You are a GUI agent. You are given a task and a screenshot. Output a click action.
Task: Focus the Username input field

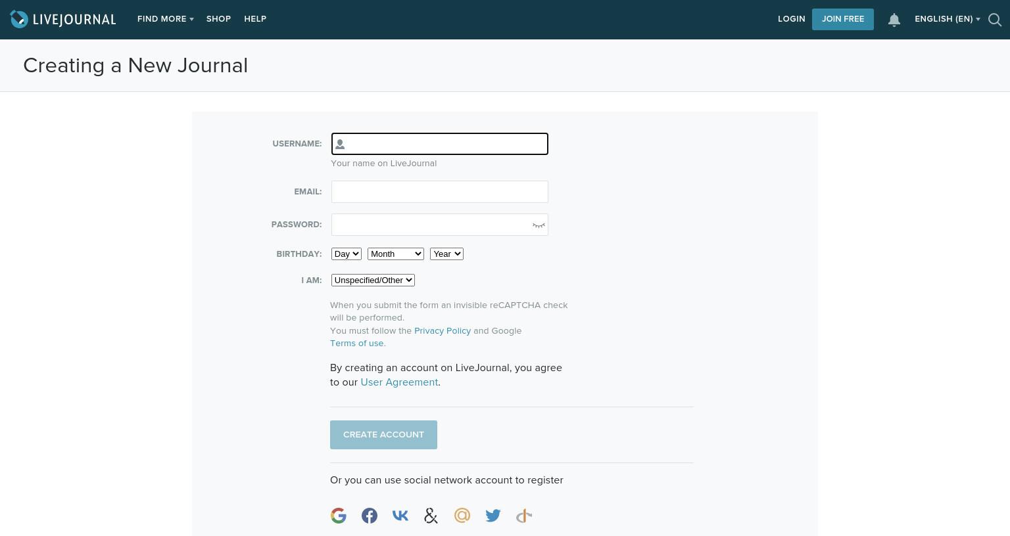click(440, 144)
